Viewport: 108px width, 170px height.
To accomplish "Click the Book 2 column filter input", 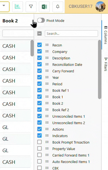I will point(18,33).
